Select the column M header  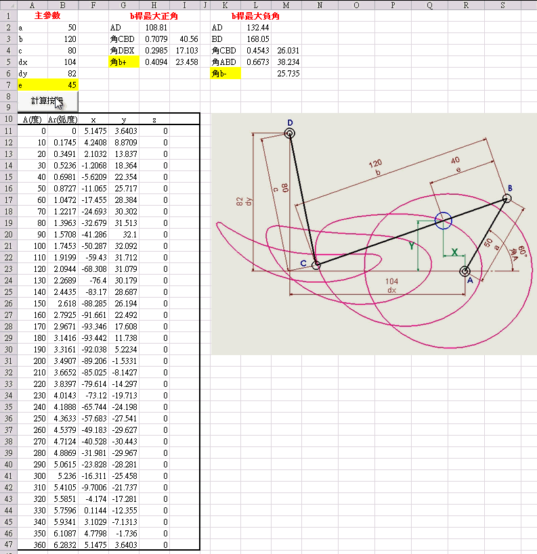pyautogui.click(x=286, y=5)
